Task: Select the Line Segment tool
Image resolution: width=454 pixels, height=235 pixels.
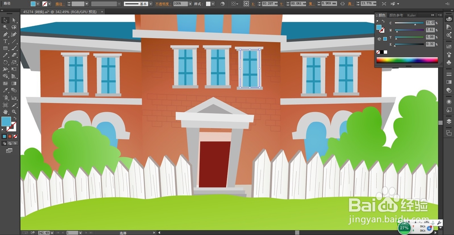Action: click(x=14, y=41)
